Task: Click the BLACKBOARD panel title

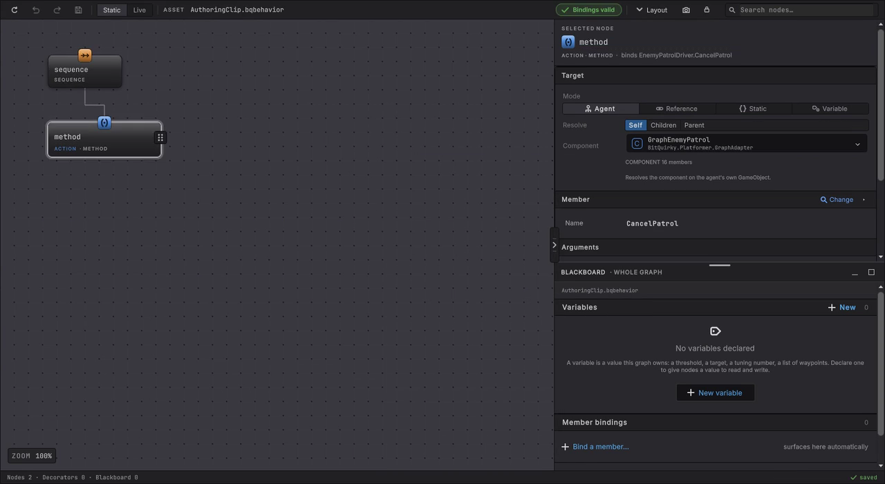Action: [x=583, y=272]
